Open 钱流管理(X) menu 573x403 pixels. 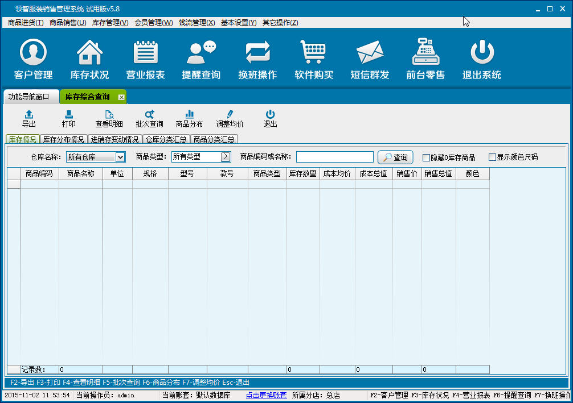[x=197, y=23]
